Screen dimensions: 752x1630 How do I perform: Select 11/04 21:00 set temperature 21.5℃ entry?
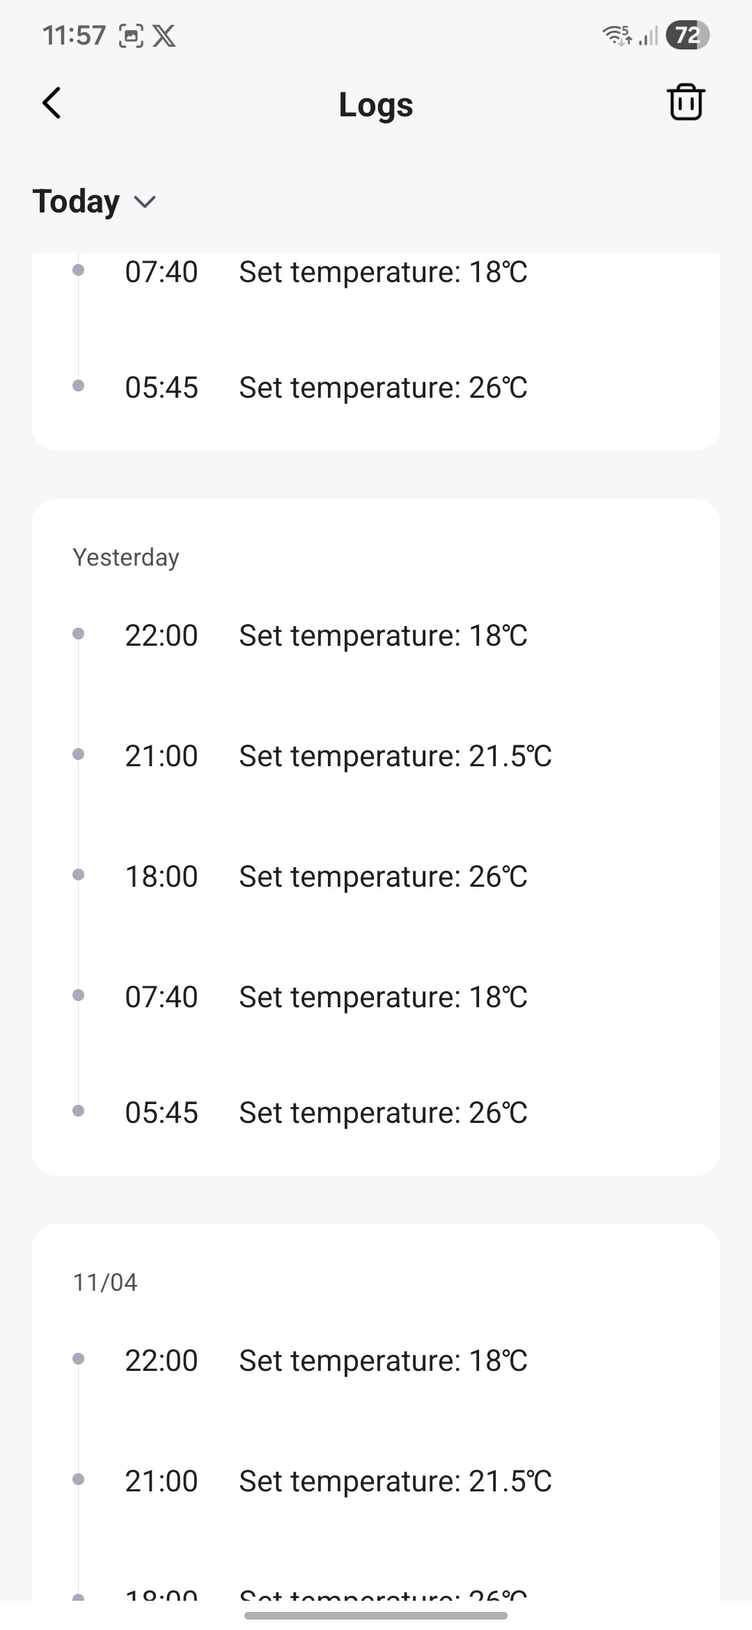(x=338, y=1481)
